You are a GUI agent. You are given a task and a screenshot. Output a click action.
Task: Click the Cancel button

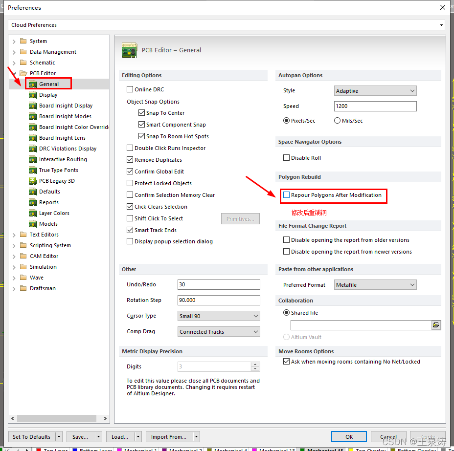388,436
